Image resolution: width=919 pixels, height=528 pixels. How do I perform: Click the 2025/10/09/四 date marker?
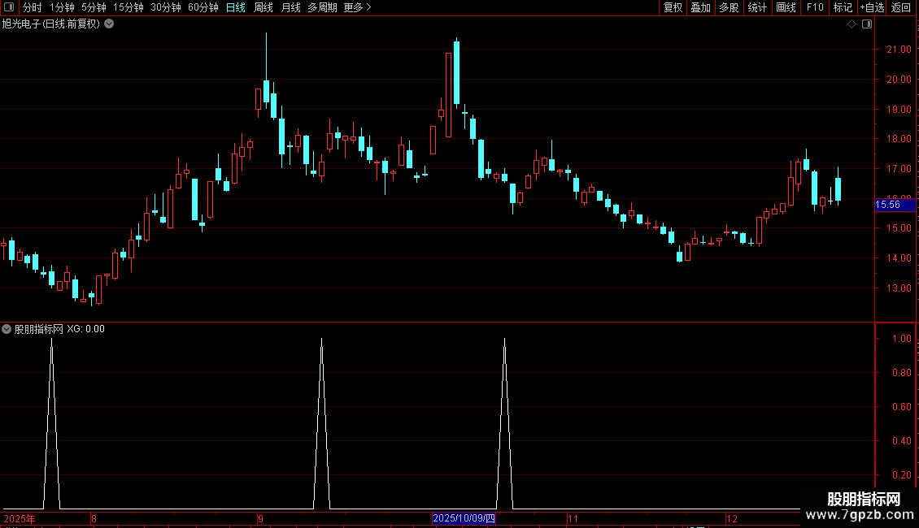[464, 518]
